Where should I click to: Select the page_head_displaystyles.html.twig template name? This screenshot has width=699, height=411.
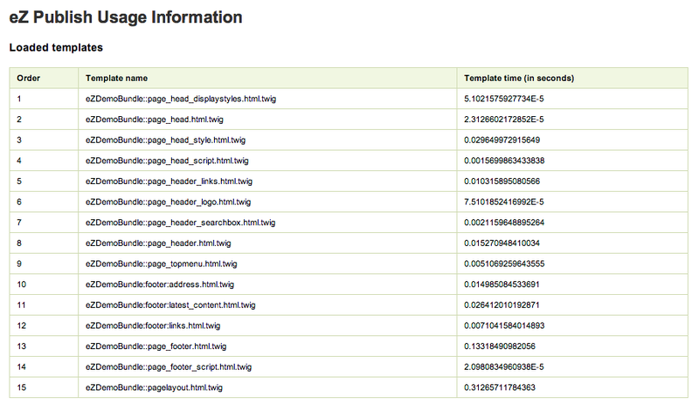(181, 99)
